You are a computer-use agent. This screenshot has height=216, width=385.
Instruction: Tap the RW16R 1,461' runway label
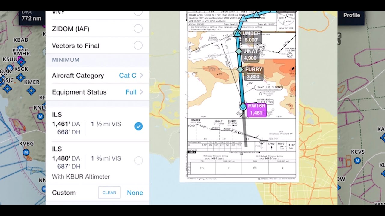[257, 109]
